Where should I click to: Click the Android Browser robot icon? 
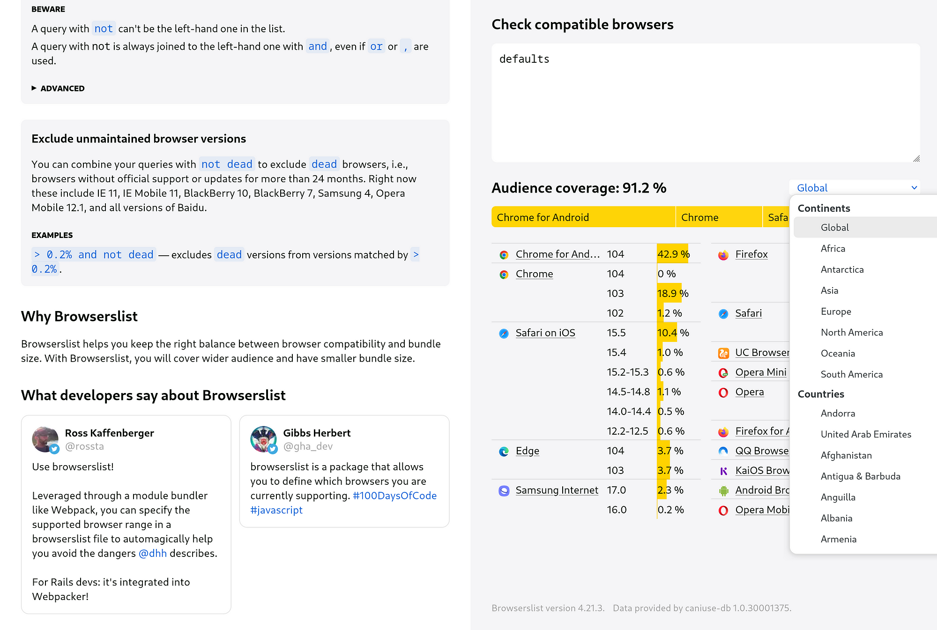tap(723, 491)
